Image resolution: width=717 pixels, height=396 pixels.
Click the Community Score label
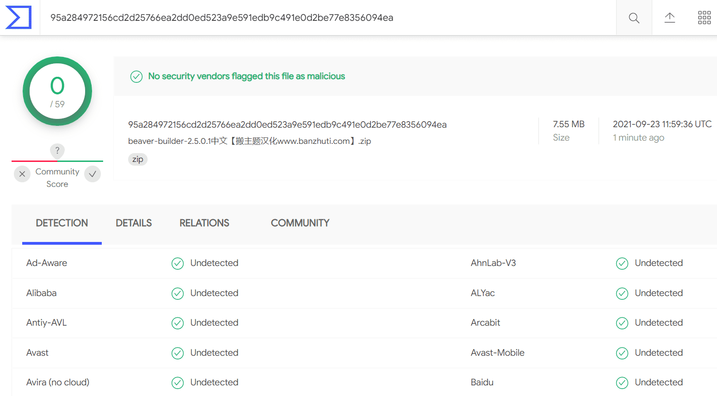pyautogui.click(x=57, y=178)
